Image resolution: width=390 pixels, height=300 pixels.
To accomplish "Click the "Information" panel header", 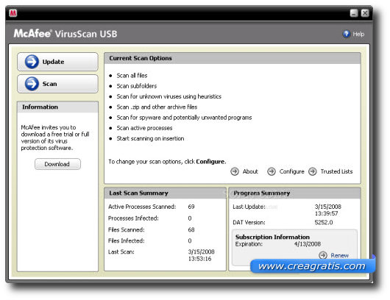I will click(x=40, y=107).
